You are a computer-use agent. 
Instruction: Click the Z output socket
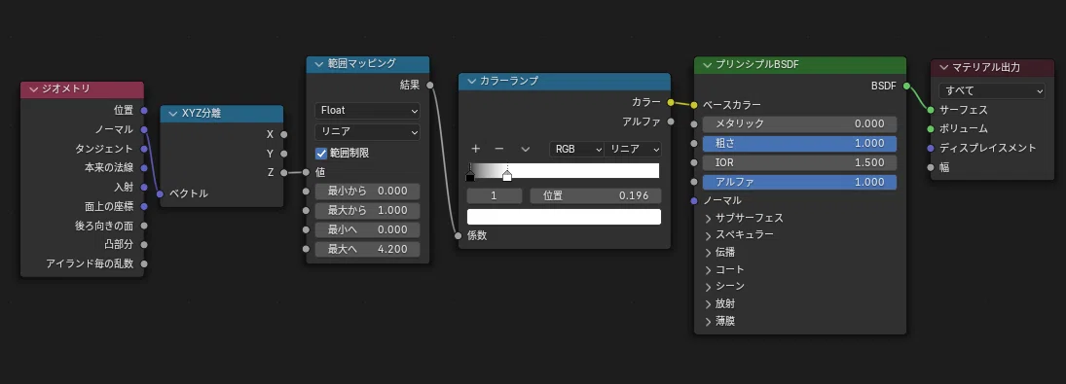[x=283, y=172]
